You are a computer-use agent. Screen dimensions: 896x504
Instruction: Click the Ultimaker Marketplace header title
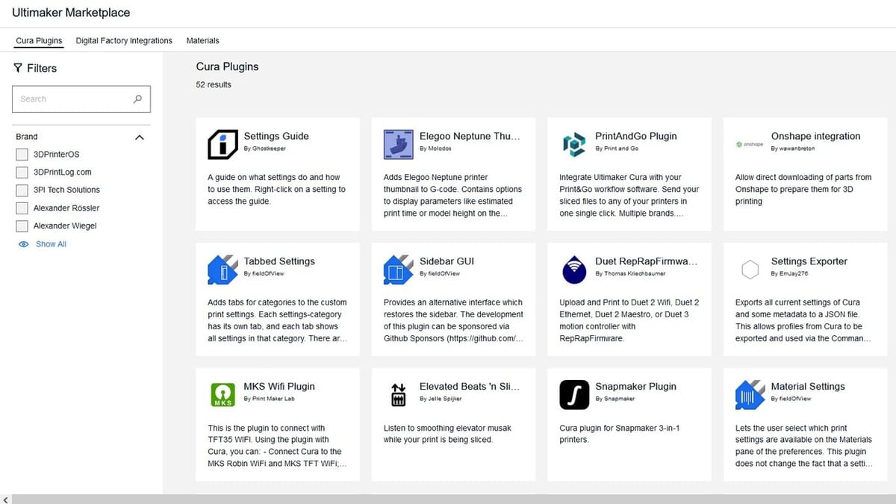click(x=71, y=13)
